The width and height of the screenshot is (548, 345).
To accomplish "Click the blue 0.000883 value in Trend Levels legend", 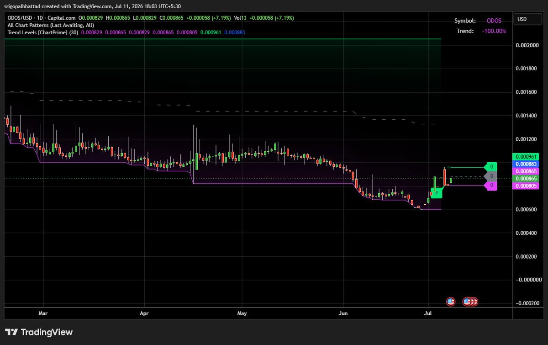I will tap(236, 32).
